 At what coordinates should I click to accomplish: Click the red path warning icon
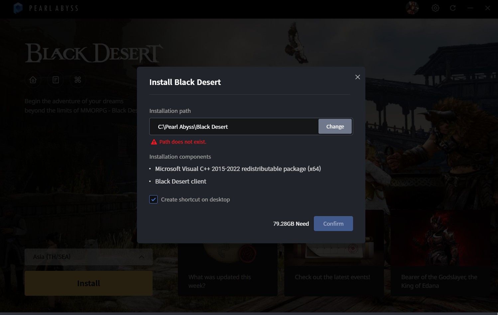(154, 142)
